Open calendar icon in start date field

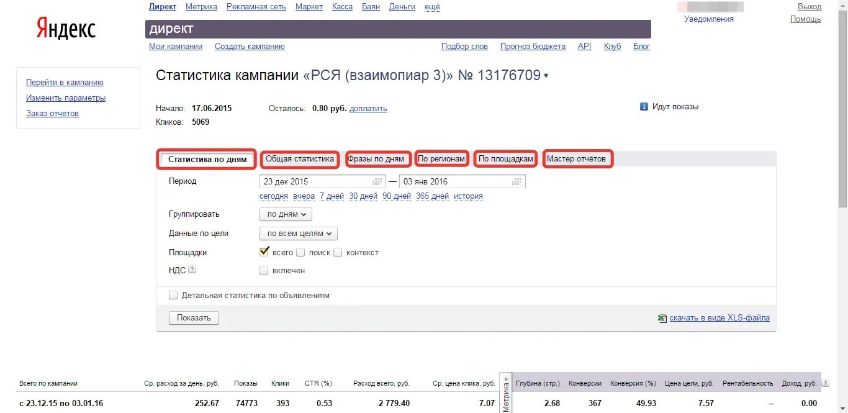coord(377,182)
